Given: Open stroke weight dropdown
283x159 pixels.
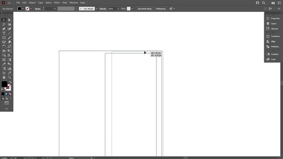Looking at the screenshot, I should [55, 9].
